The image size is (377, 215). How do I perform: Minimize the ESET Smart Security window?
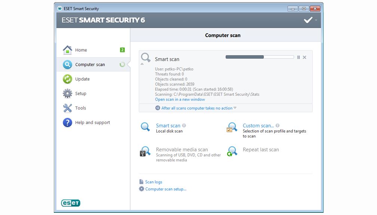tap(292, 9)
